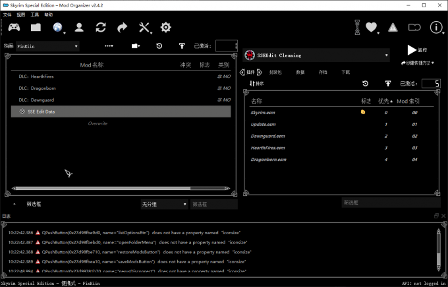Open the Nexus globe icon
Viewport: 448px width, 287px height.
pos(58,28)
